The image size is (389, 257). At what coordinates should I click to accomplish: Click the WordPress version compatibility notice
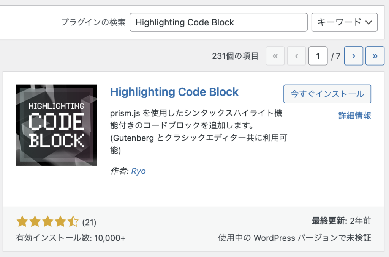[294, 238]
